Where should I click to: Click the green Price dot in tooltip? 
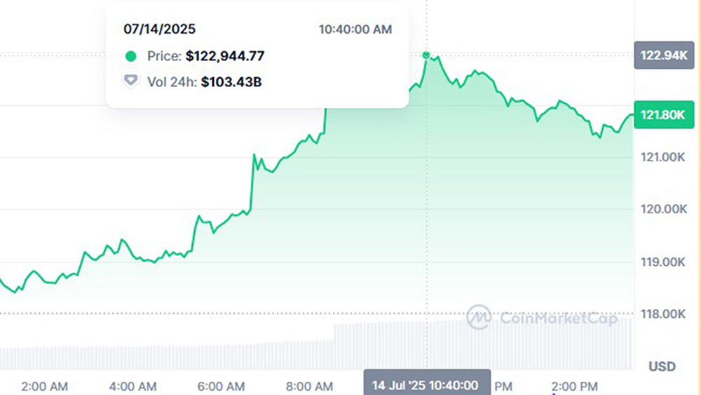(130, 56)
